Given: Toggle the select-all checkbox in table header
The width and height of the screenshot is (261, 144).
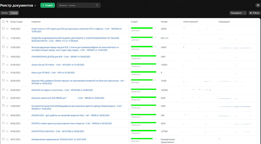Looking at the screenshot, I should (x=3, y=22).
